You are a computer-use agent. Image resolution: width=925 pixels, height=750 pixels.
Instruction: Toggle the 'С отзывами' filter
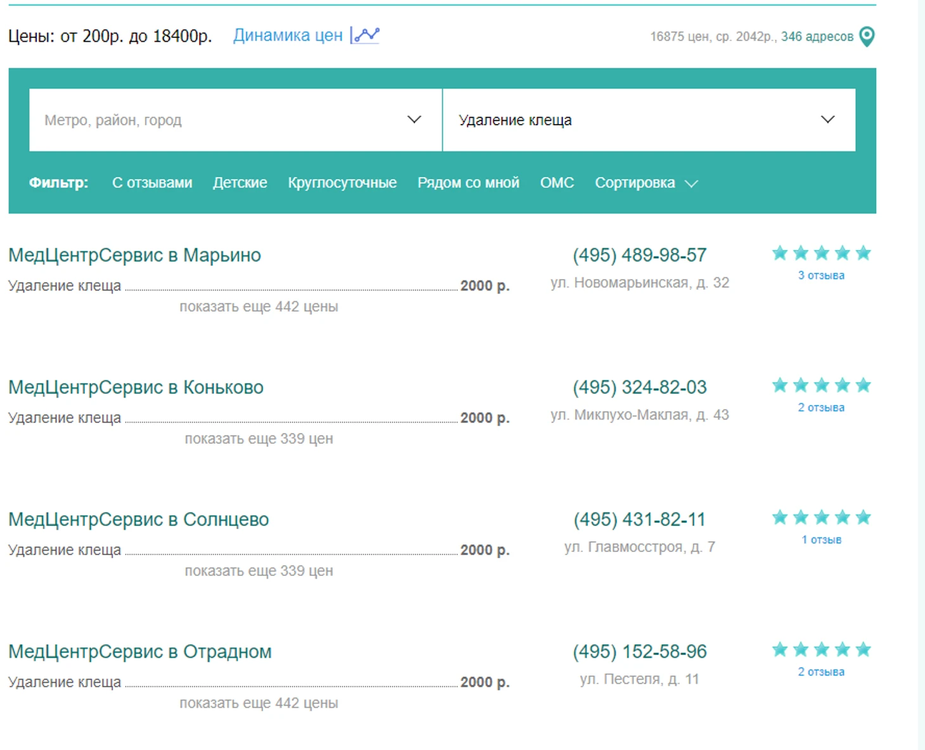pyautogui.click(x=152, y=183)
